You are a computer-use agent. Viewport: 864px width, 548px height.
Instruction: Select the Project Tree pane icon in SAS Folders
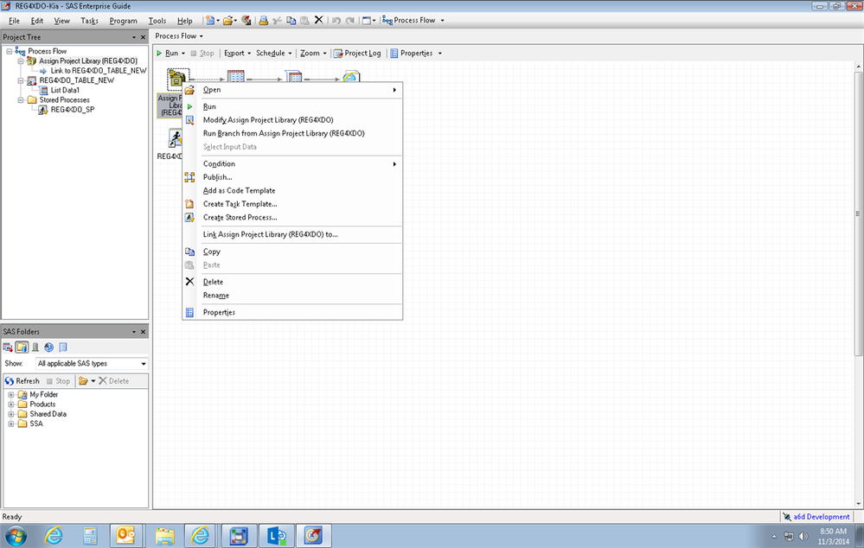coord(8,347)
